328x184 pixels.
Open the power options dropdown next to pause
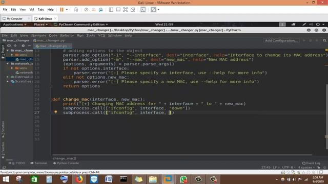click(x=67, y=10)
